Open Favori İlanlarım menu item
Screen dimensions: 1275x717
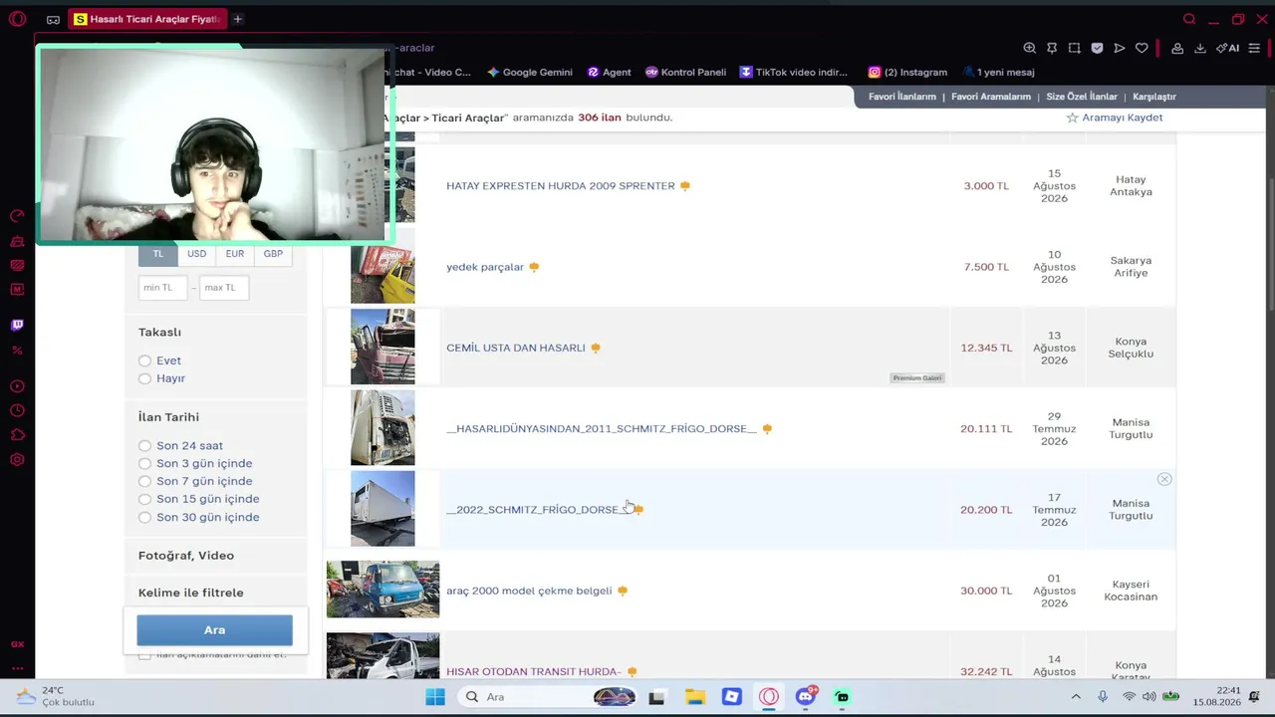coord(902,97)
